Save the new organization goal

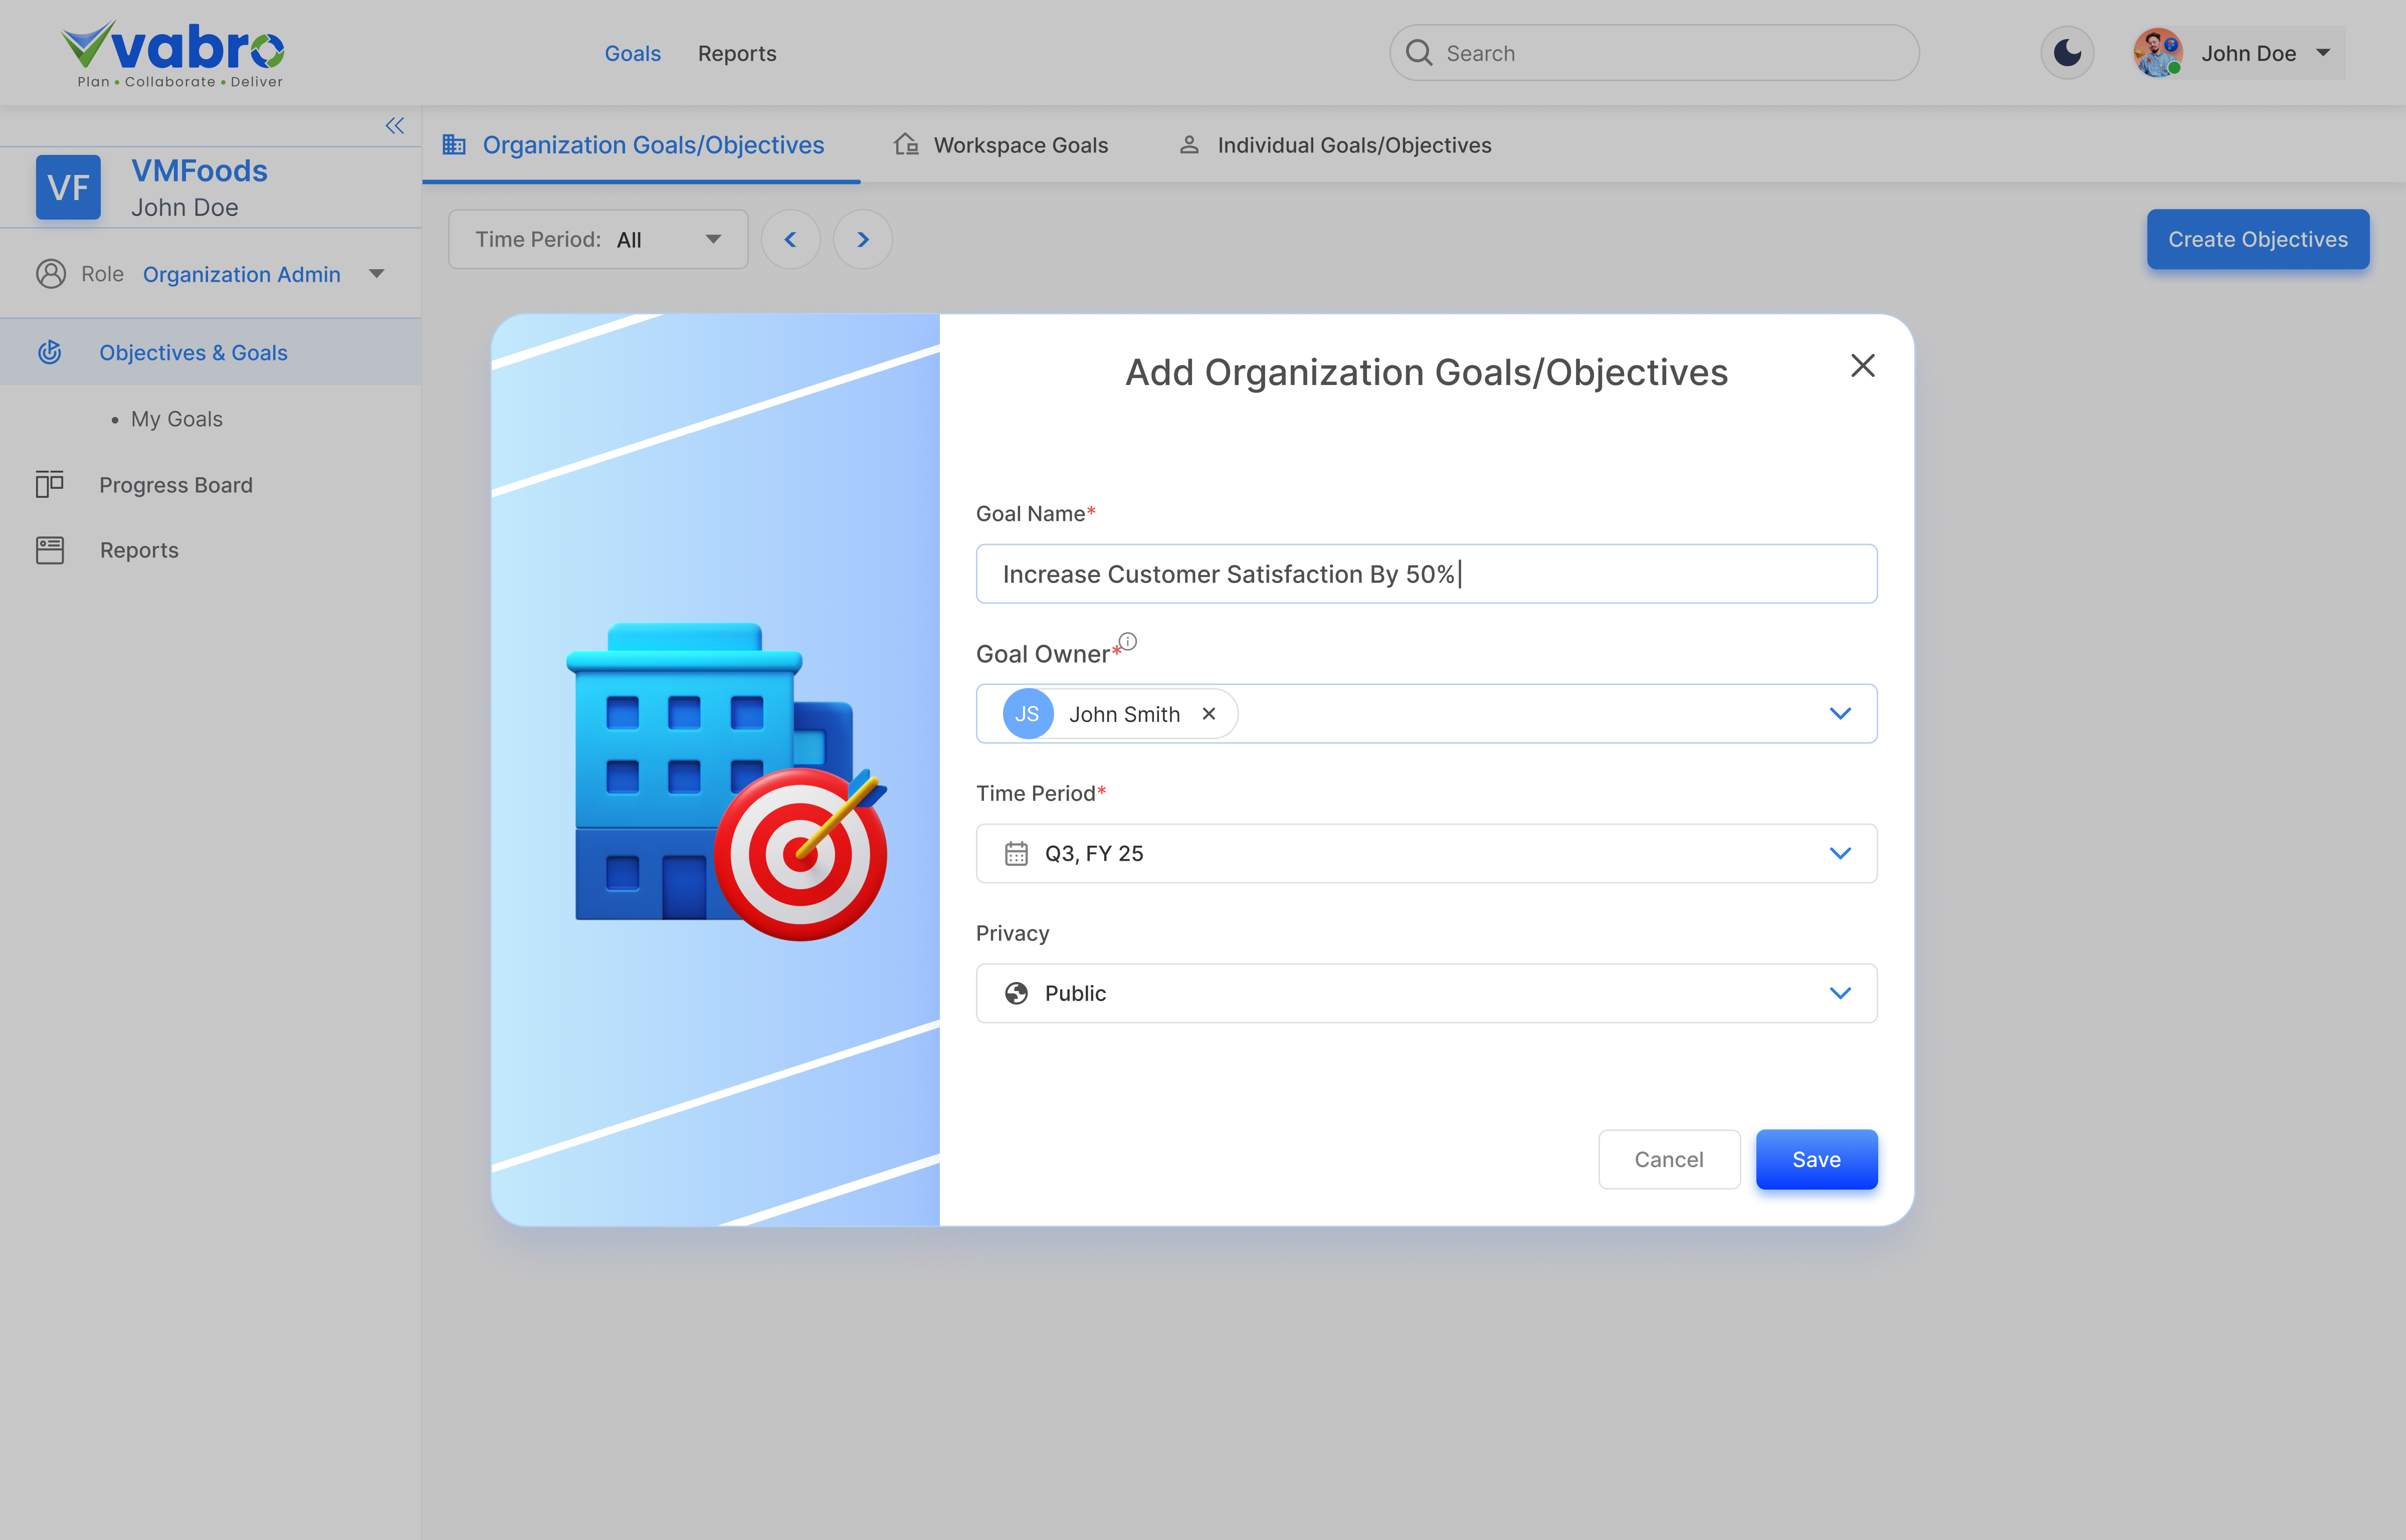coord(1815,1159)
